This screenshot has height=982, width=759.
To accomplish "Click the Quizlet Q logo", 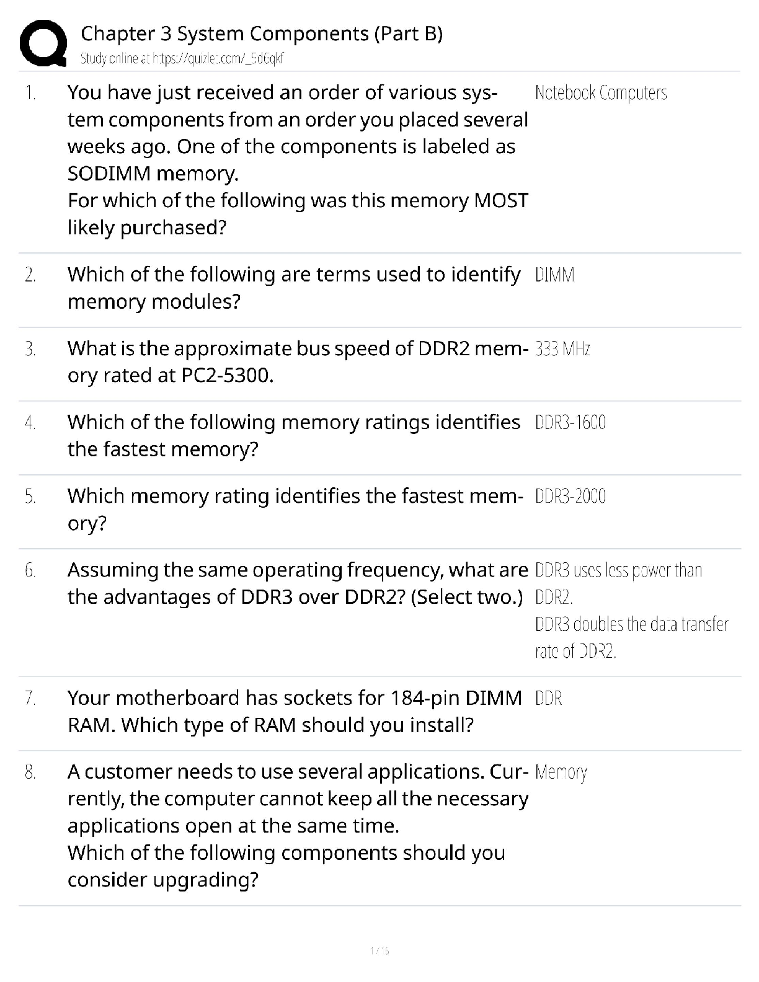I will (42, 43).
